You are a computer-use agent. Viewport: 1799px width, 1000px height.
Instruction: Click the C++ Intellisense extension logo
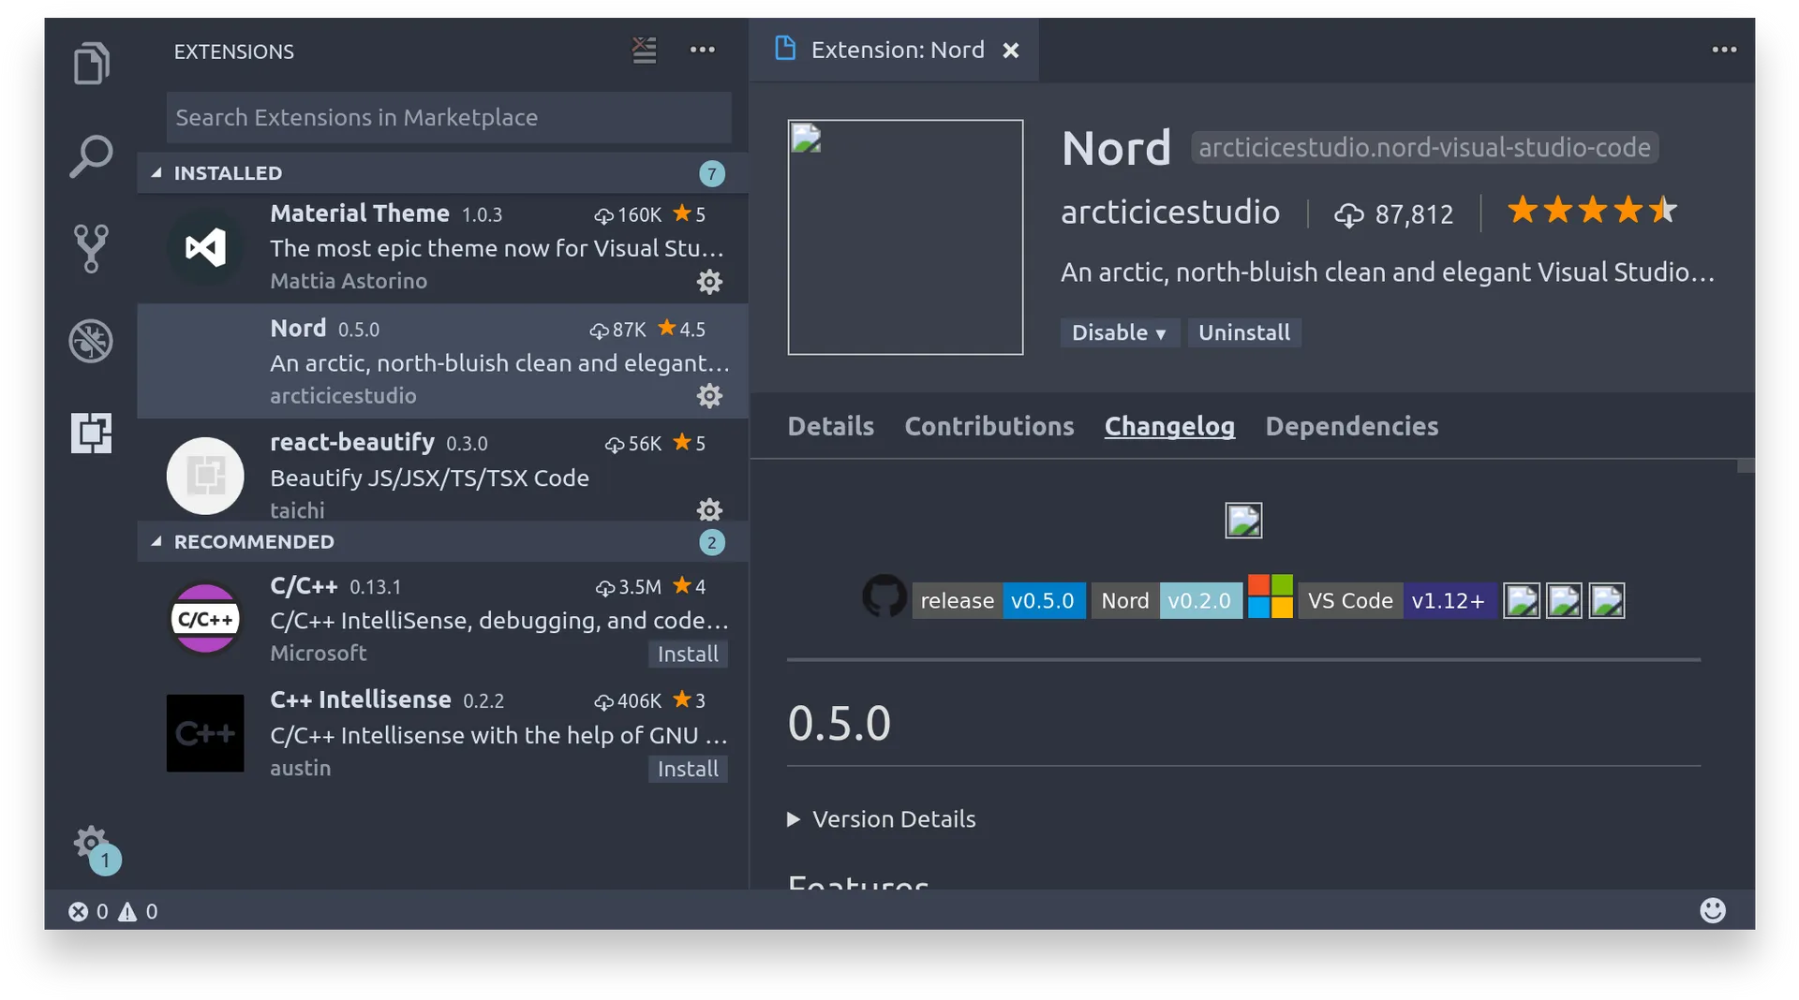click(205, 732)
